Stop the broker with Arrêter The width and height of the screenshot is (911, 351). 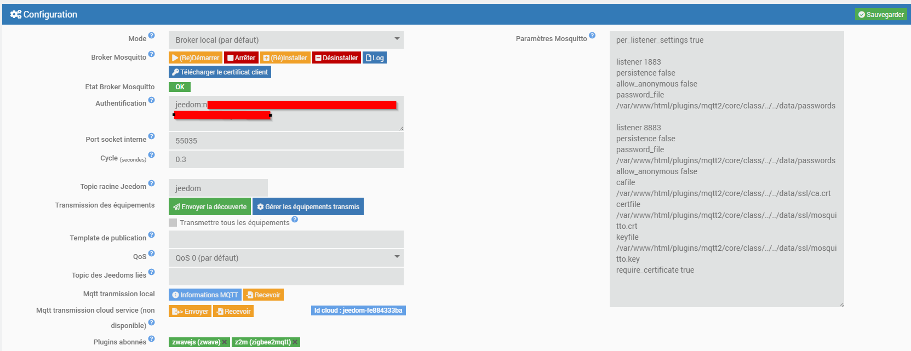pos(241,57)
